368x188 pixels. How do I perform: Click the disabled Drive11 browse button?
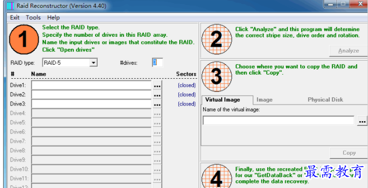(x=157, y=179)
